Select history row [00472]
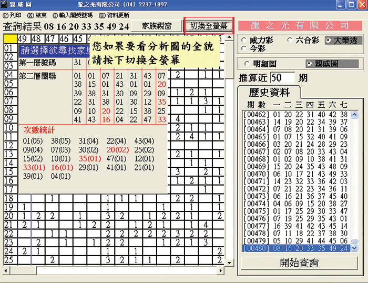 point(296,189)
